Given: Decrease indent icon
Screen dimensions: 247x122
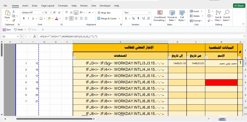Looking at the screenshot, I should [x=81, y=18].
